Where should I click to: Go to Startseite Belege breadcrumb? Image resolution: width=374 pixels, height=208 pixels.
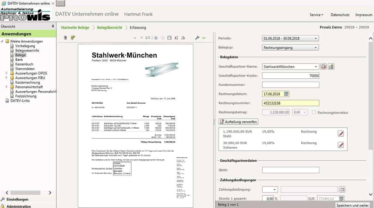[x=75, y=28]
